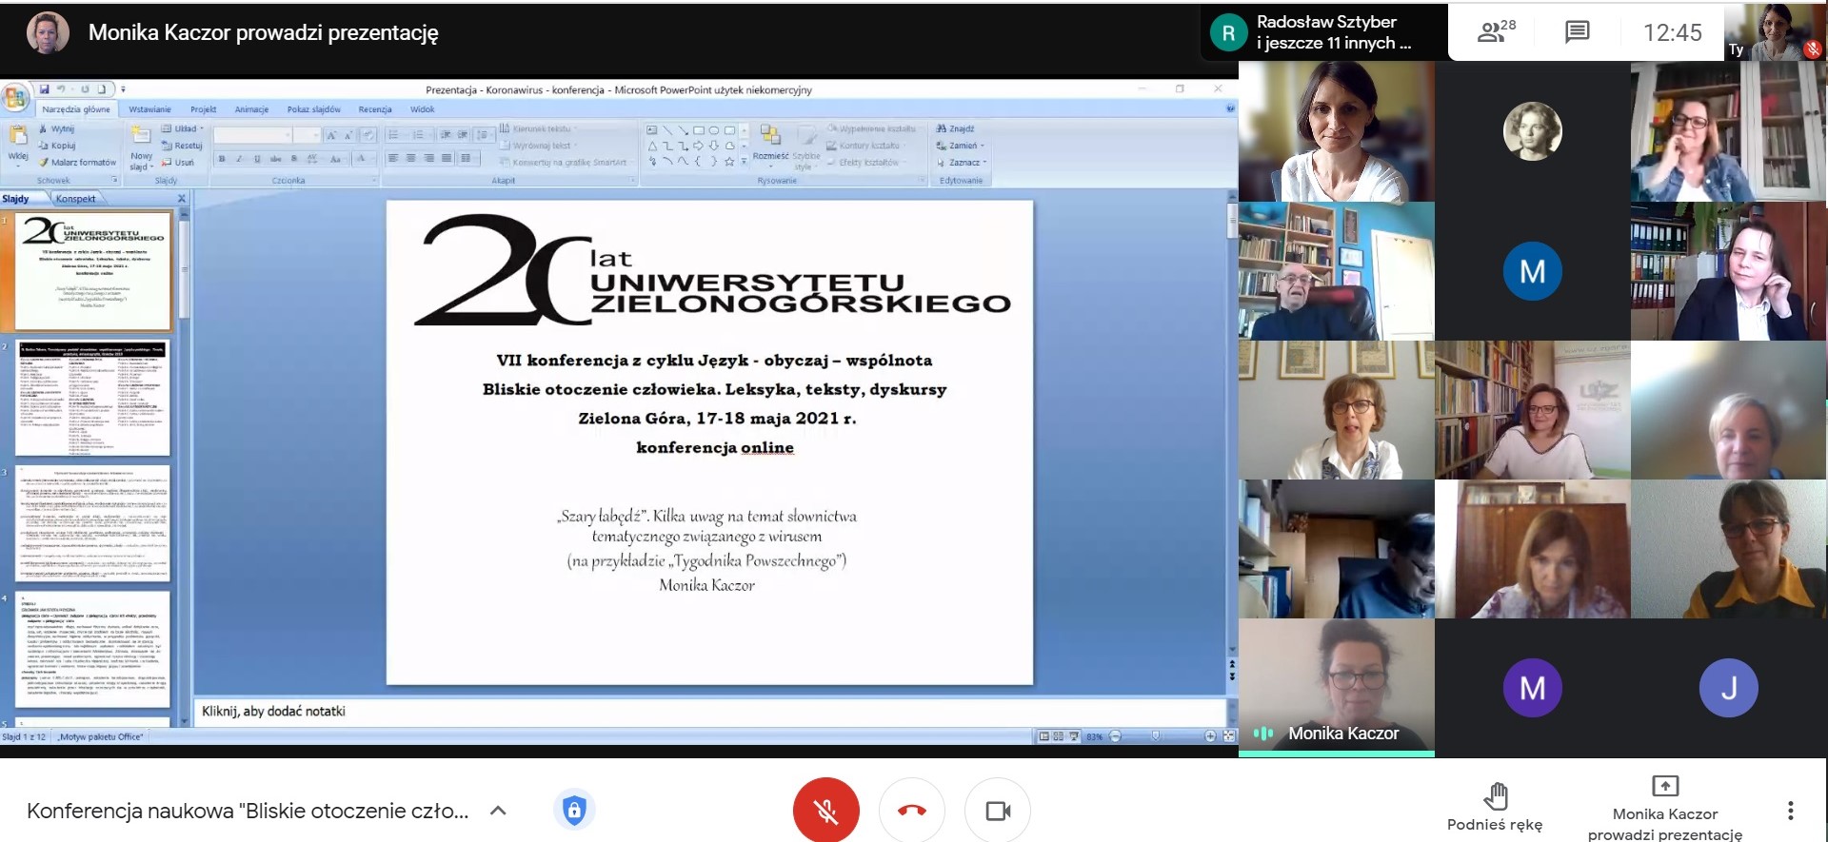
Task: Unmute microphone in Meet
Action: (x=826, y=811)
